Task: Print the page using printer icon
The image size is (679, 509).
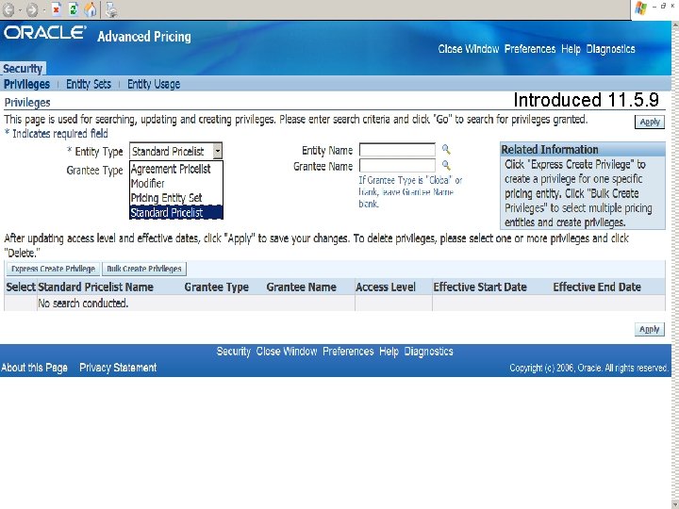Action: tap(111, 9)
